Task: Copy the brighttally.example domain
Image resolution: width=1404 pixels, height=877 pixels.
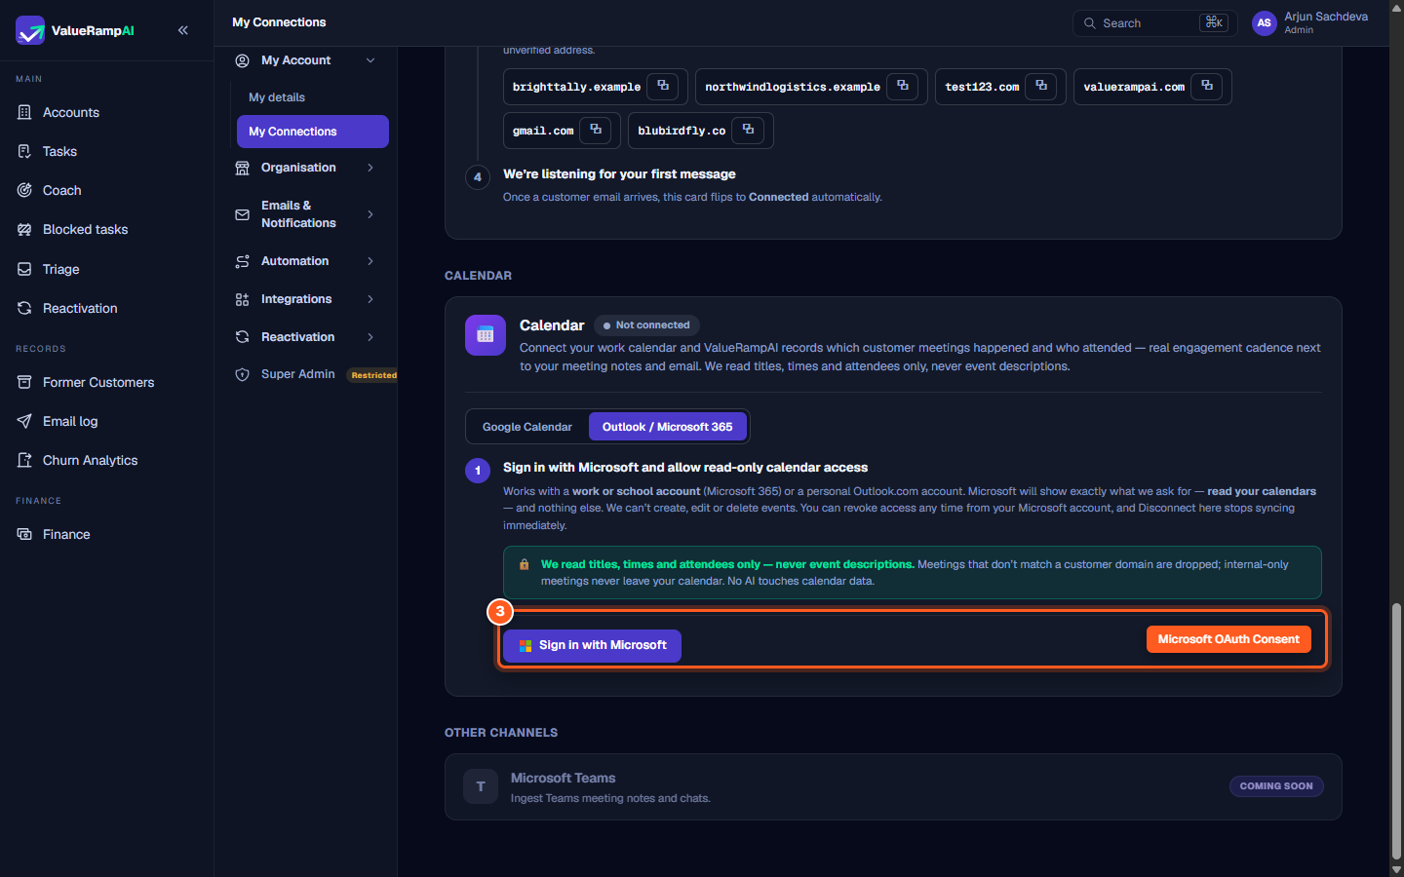Action: coord(663,86)
